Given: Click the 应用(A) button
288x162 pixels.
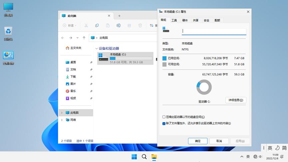Looking at the screenshot, I should pos(240,141).
